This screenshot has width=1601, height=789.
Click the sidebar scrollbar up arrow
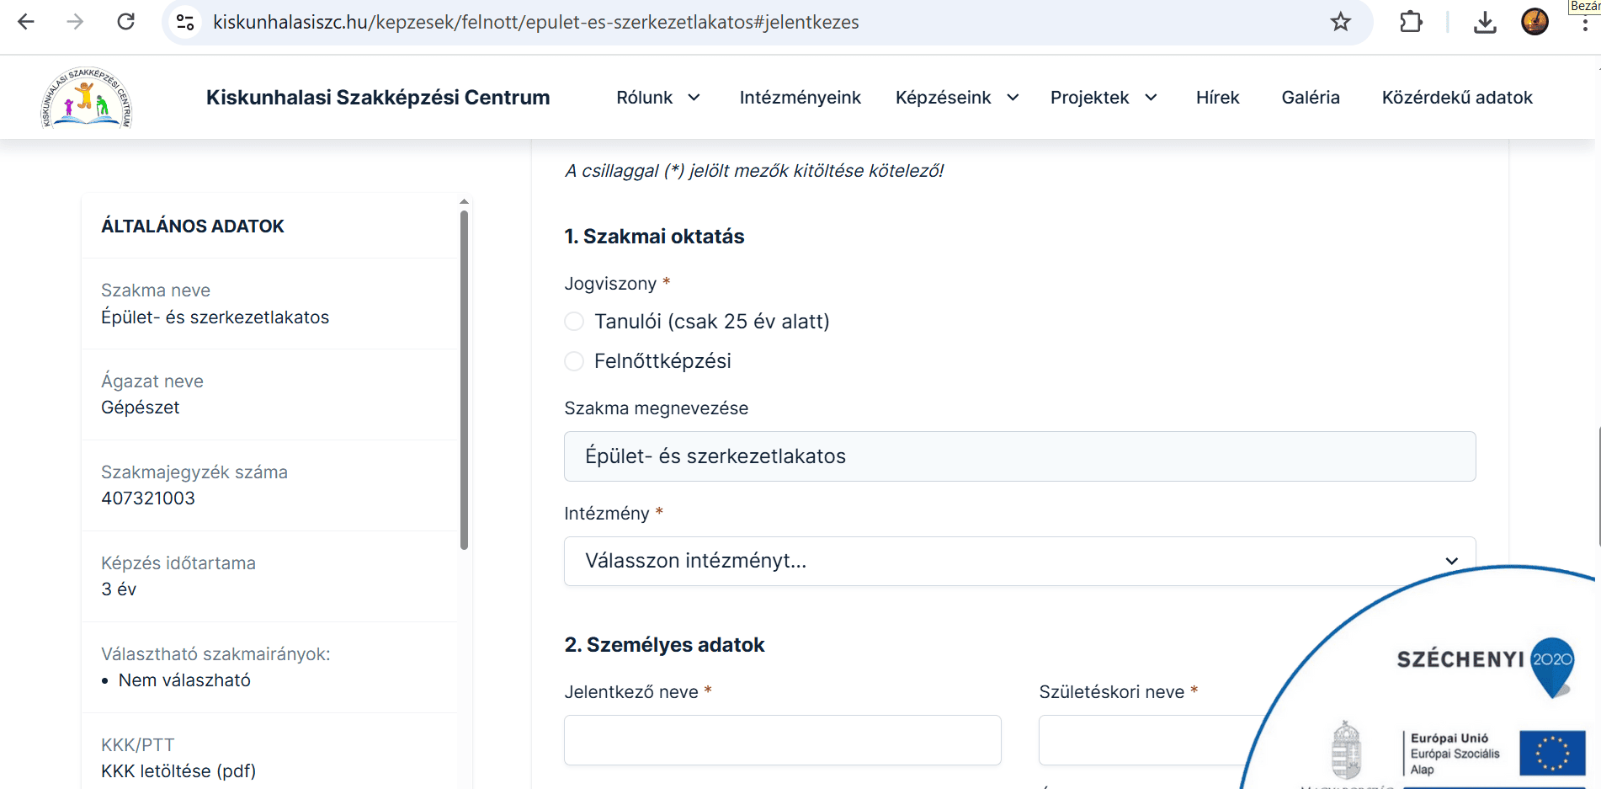464,201
